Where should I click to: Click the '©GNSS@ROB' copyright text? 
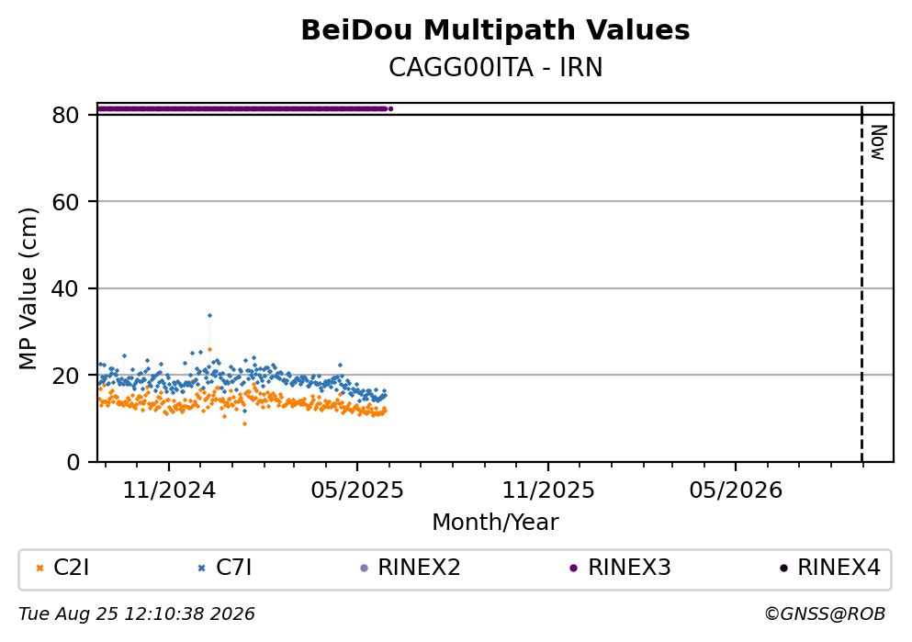(825, 614)
